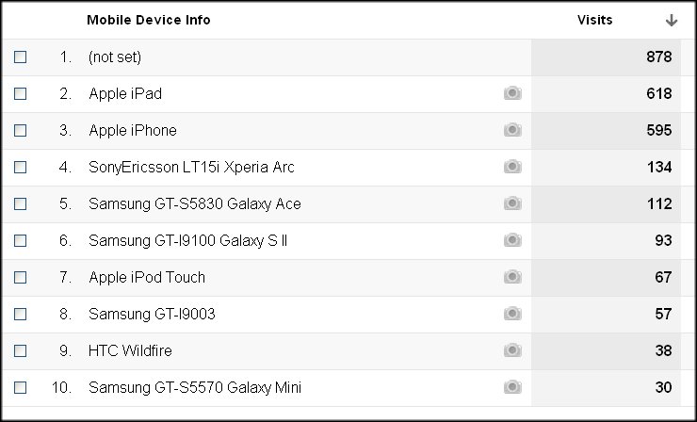The width and height of the screenshot is (697, 422).
Task: View device image for SonyEricsson Xperia Arc
Action: click(512, 167)
